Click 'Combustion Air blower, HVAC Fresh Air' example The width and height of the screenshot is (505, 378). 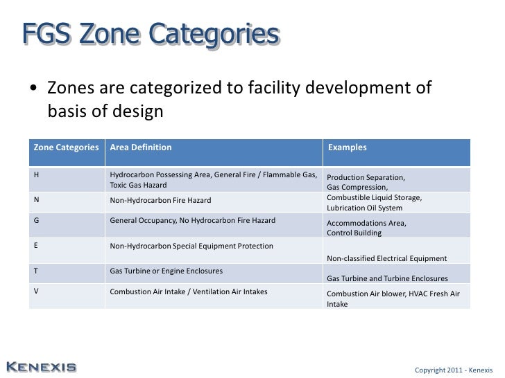tap(393, 298)
